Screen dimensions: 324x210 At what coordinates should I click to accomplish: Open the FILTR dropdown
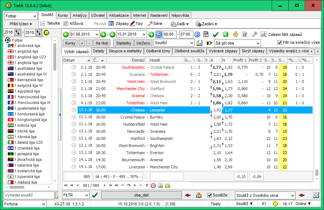[75, 195]
